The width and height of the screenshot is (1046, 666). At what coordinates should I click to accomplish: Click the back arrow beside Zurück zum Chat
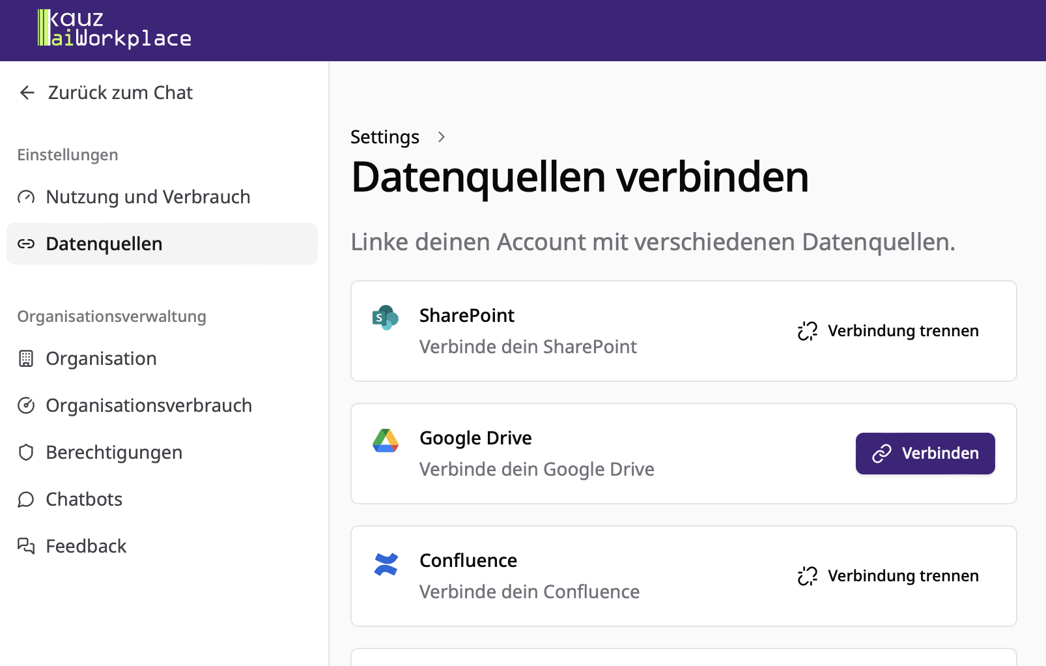click(x=27, y=93)
